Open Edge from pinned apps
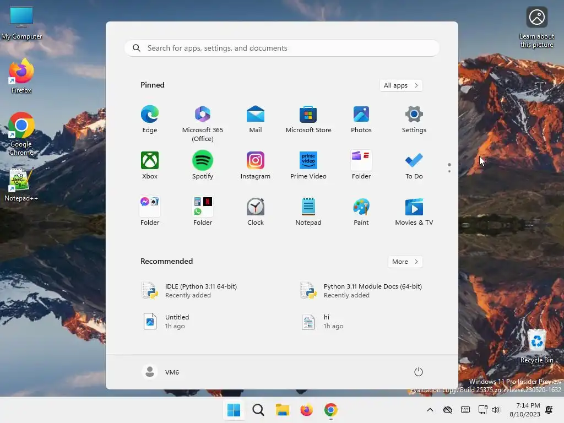This screenshot has width=564, height=423. click(150, 120)
